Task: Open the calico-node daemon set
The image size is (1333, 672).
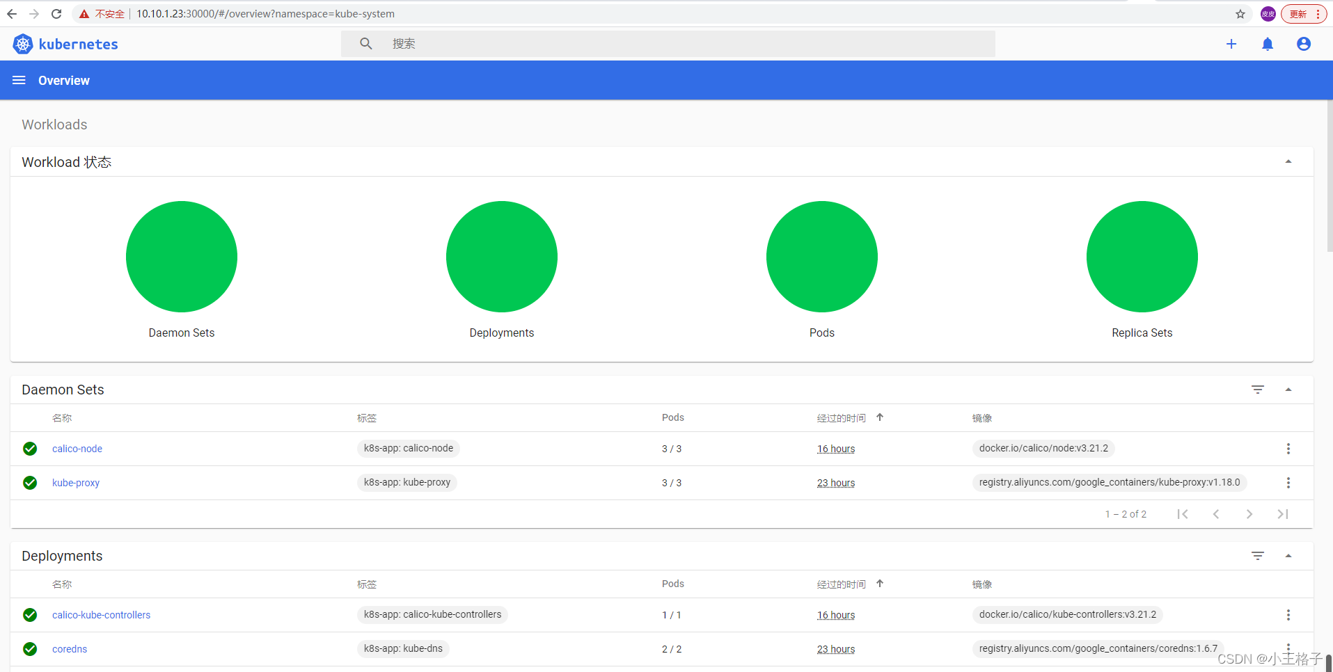Action: click(77, 449)
